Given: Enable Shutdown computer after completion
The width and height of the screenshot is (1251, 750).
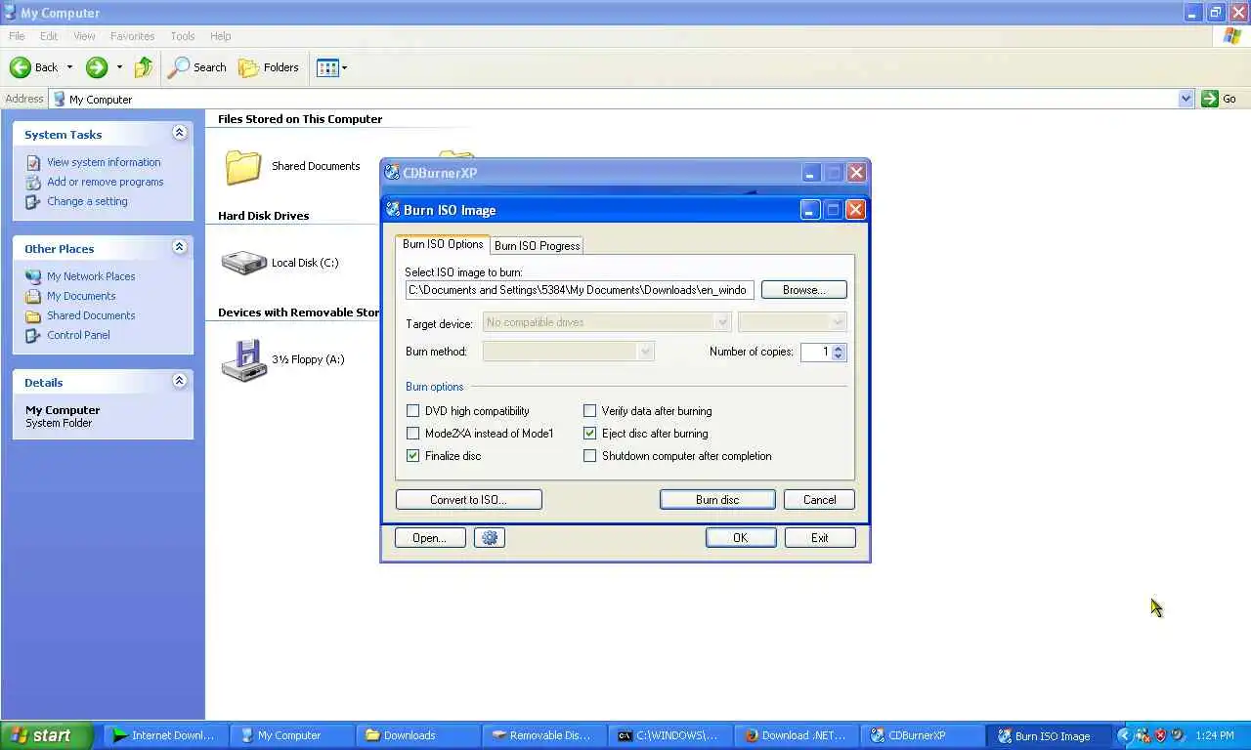Looking at the screenshot, I should pos(590,456).
